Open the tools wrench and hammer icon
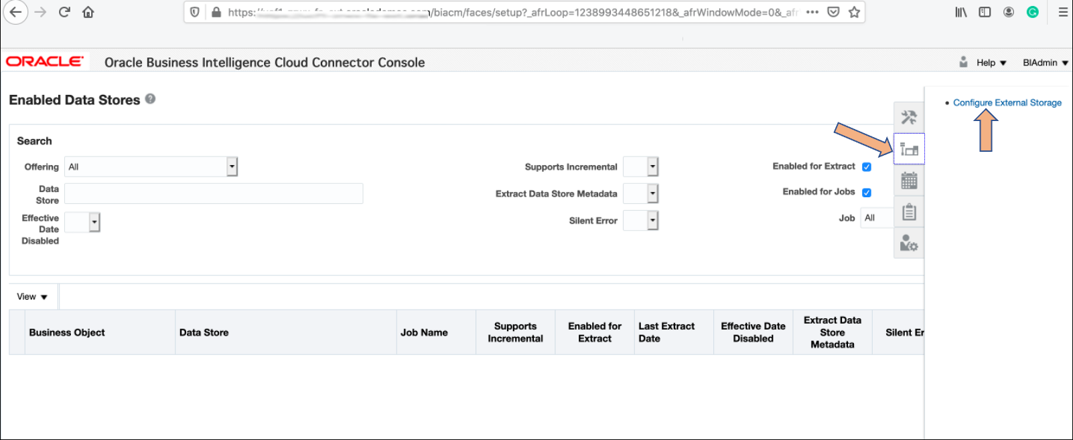This screenshot has height=440, width=1073. 909,118
